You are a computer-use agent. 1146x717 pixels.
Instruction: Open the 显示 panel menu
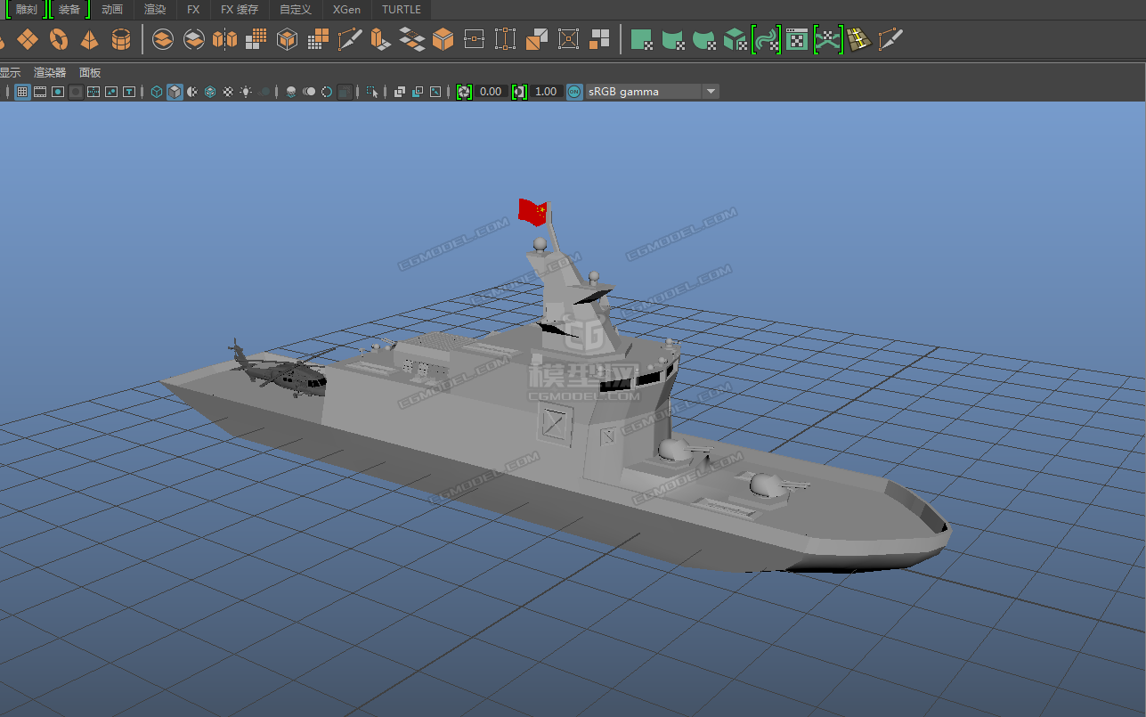[x=10, y=73]
